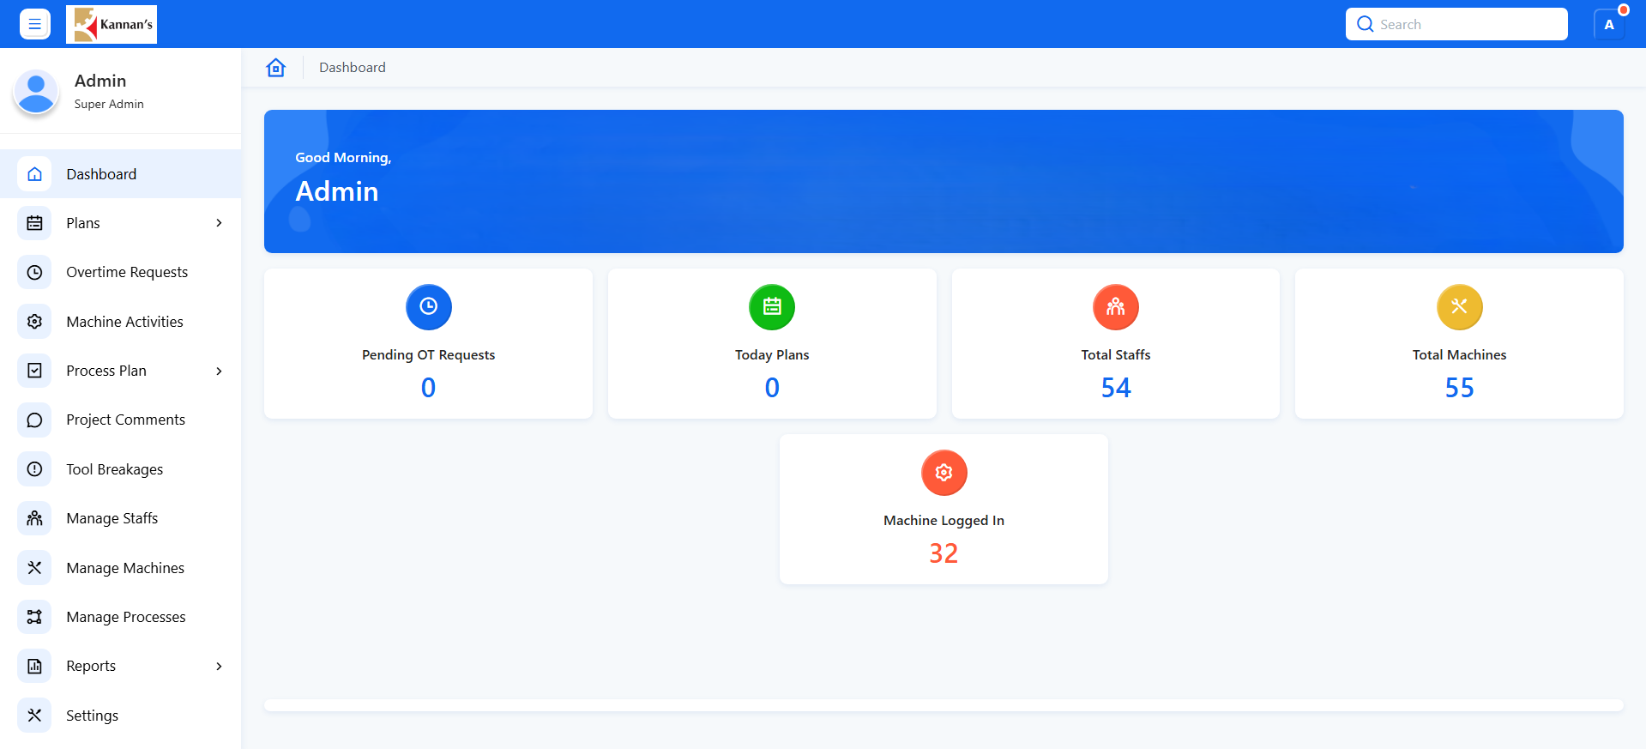Click the Manage Staffs people icon

[x=34, y=518]
